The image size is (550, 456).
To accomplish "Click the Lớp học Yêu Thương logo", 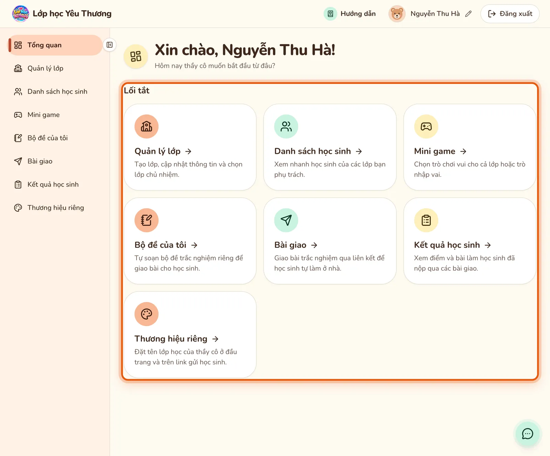I will (x=21, y=14).
